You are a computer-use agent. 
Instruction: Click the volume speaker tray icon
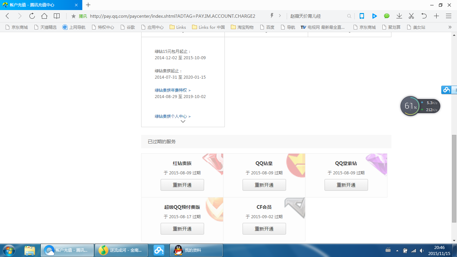pyautogui.click(x=422, y=250)
